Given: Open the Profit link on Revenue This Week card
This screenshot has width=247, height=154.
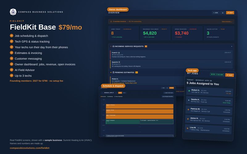Looking at the screenshot, I should (164, 29).
